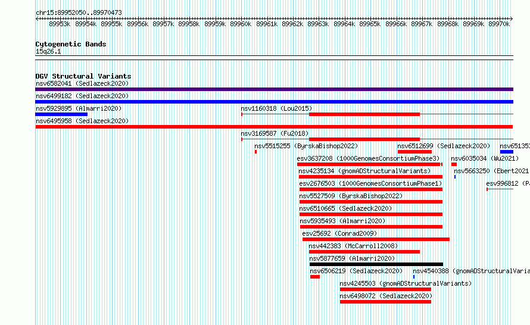
Task: Click nsv6506219 (Sedlazeck2020) label
Action: pos(356,271)
